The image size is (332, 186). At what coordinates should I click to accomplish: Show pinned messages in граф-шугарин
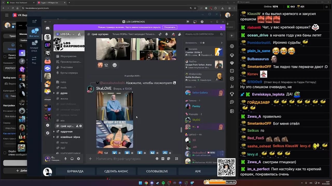point(173,34)
